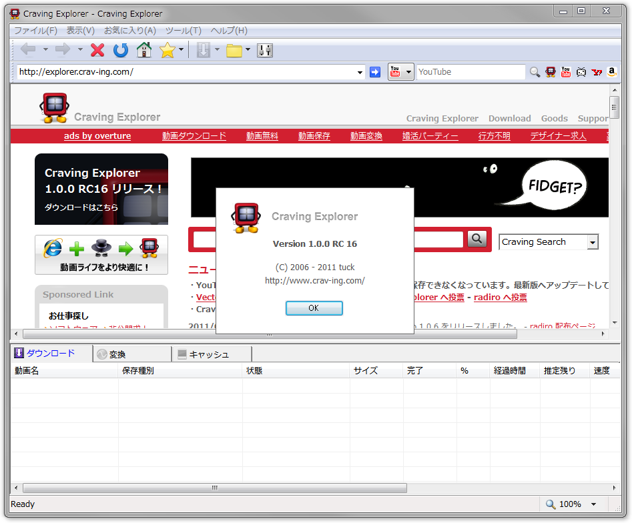
Task: Click the Craving Explorer mascot search icon
Action: coord(550,72)
